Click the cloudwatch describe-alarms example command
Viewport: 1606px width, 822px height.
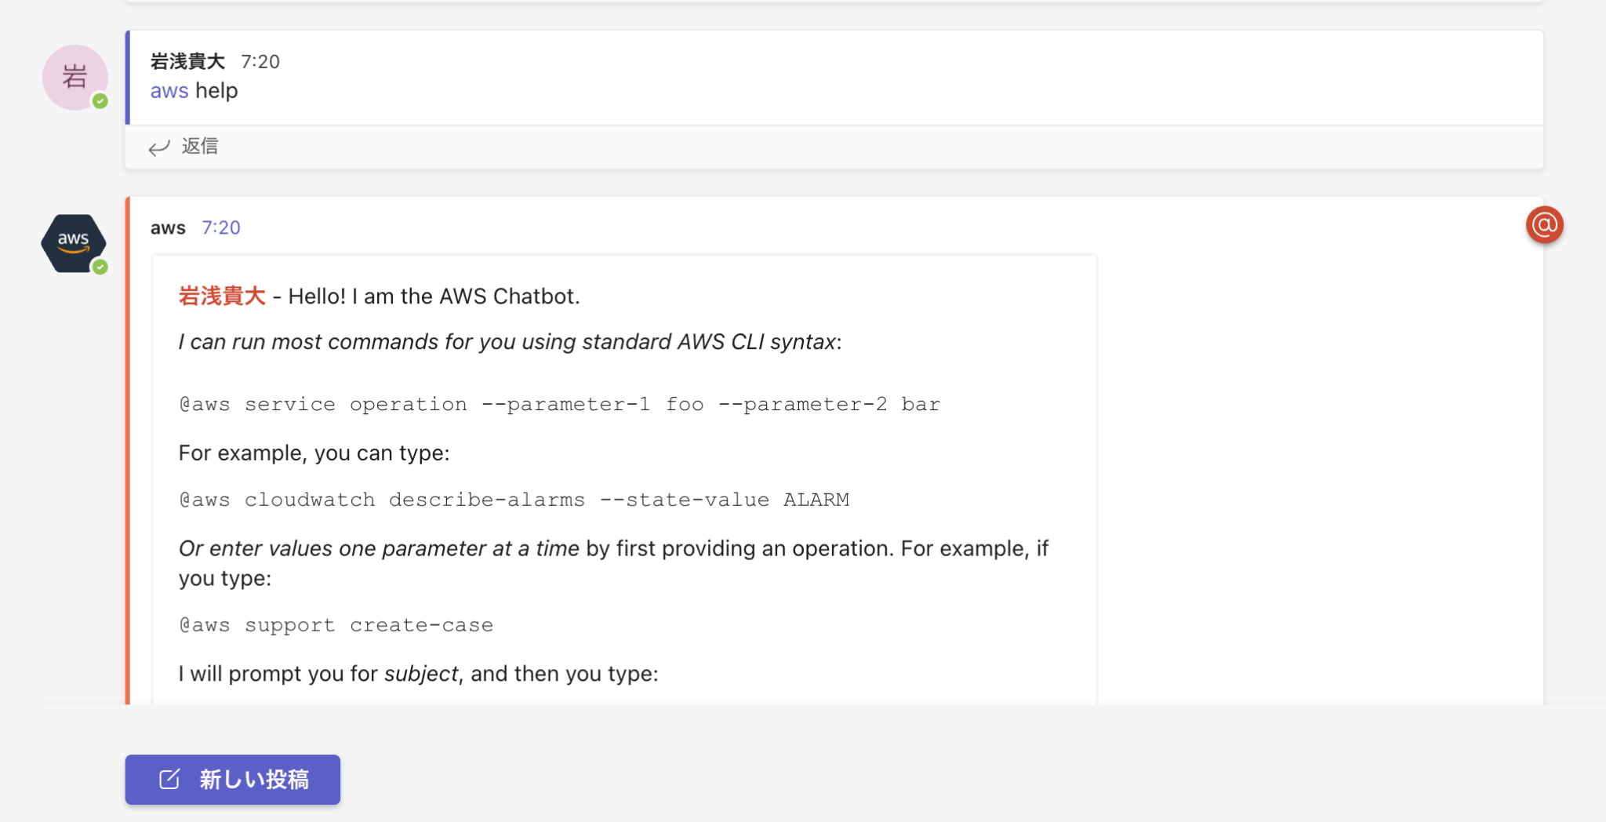(x=514, y=499)
